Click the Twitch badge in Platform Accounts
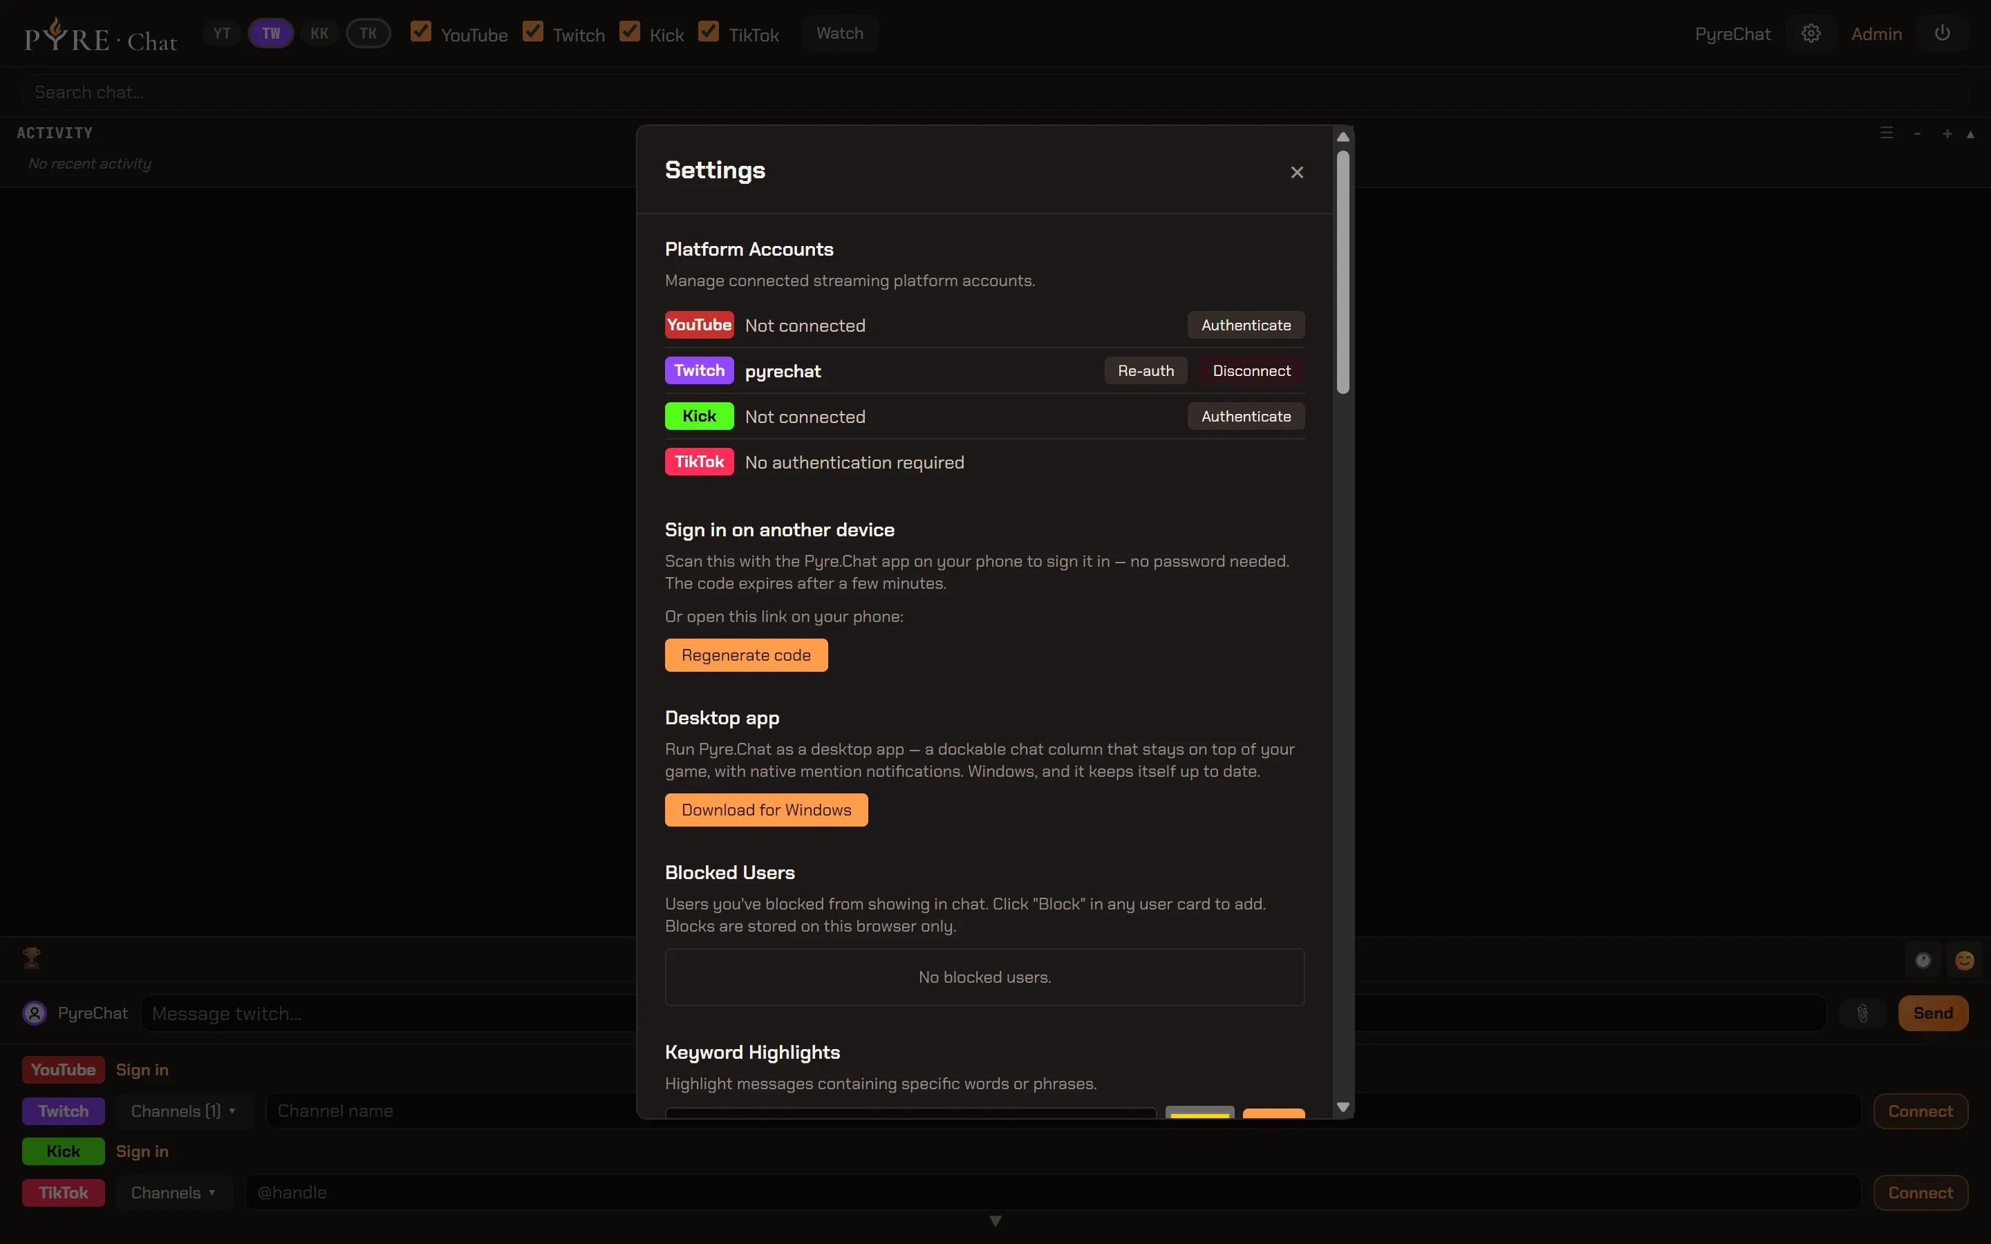This screenshot has width=1991, height=1244. (698, 370)
